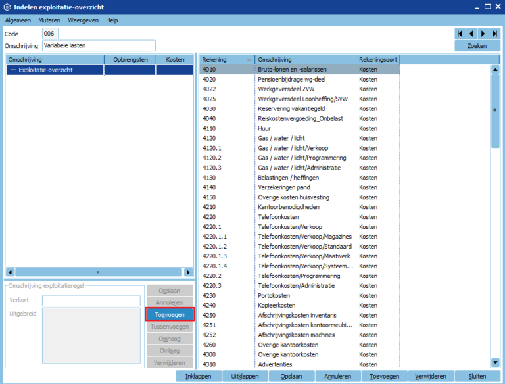The height and width of the screenshot is (384, 505).
Task: Open the Muteren menu
Action: (49, 20)
